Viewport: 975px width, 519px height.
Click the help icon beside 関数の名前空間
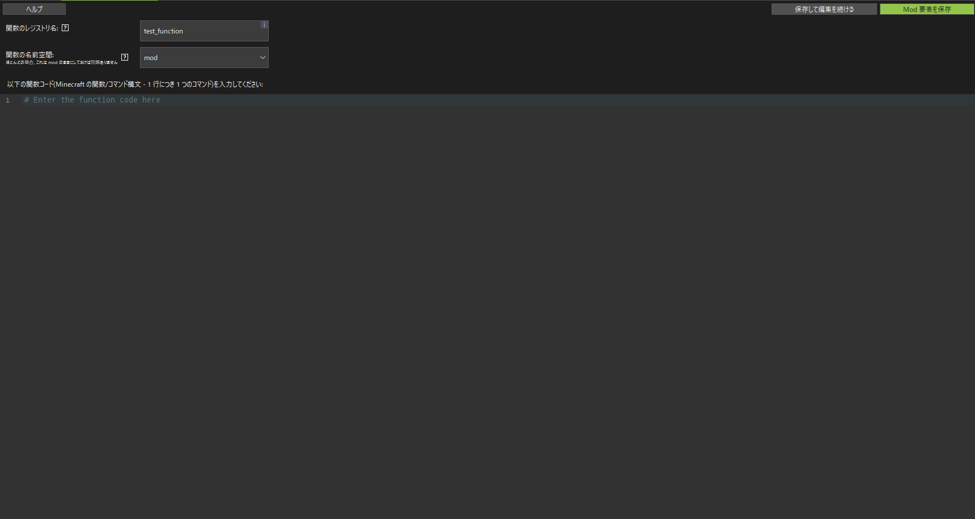point(125,57)
